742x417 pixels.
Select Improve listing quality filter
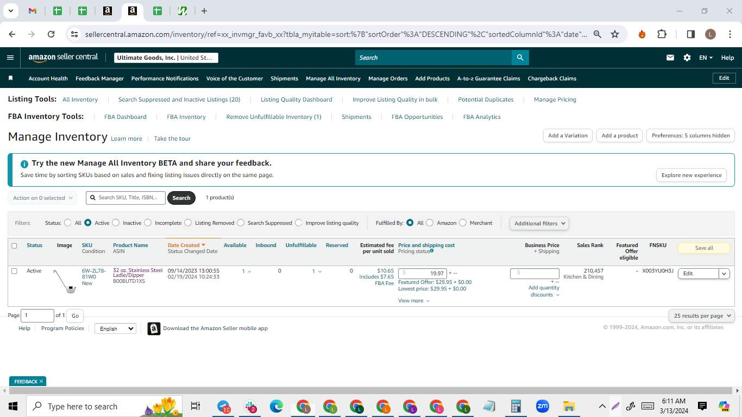coord(298,223)
